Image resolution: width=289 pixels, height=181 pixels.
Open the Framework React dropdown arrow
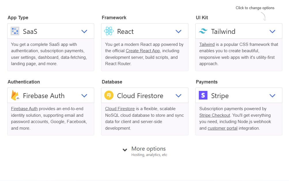178,31
